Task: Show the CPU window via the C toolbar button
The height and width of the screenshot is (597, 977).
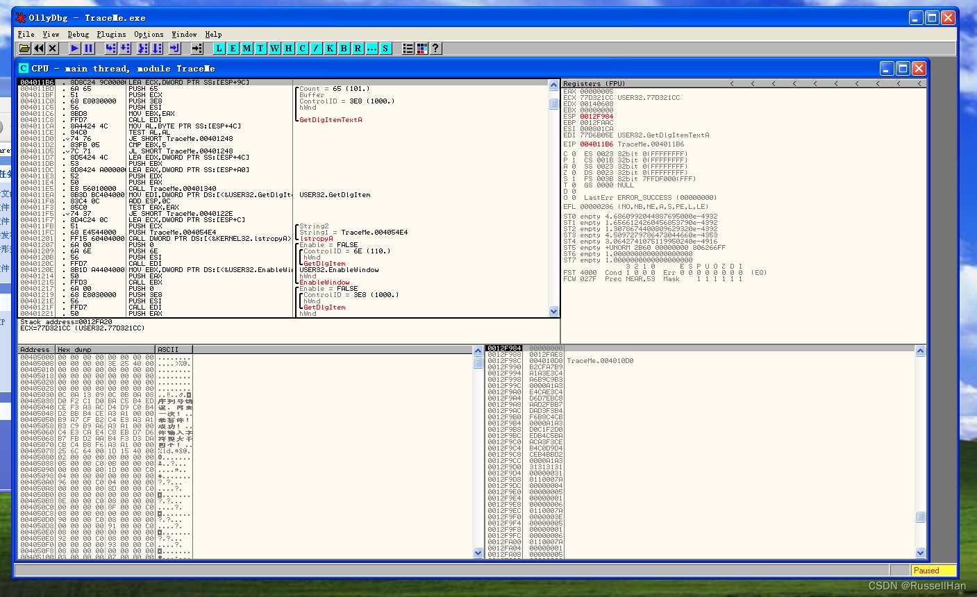Action: click(303, 48)
